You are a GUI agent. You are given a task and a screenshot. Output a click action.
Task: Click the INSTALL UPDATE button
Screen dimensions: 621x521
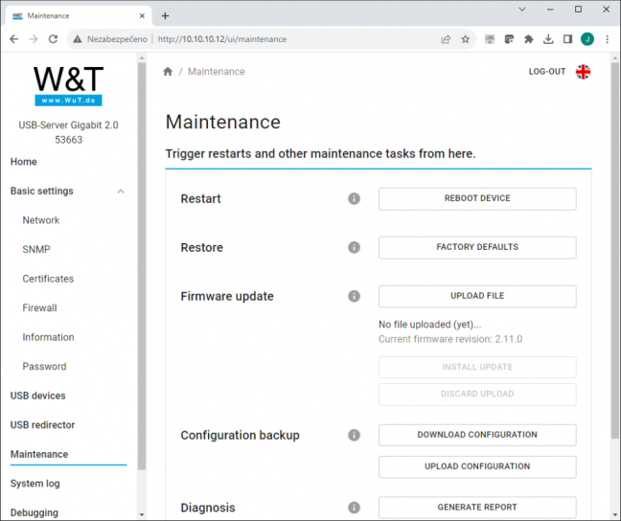[477, 368]
